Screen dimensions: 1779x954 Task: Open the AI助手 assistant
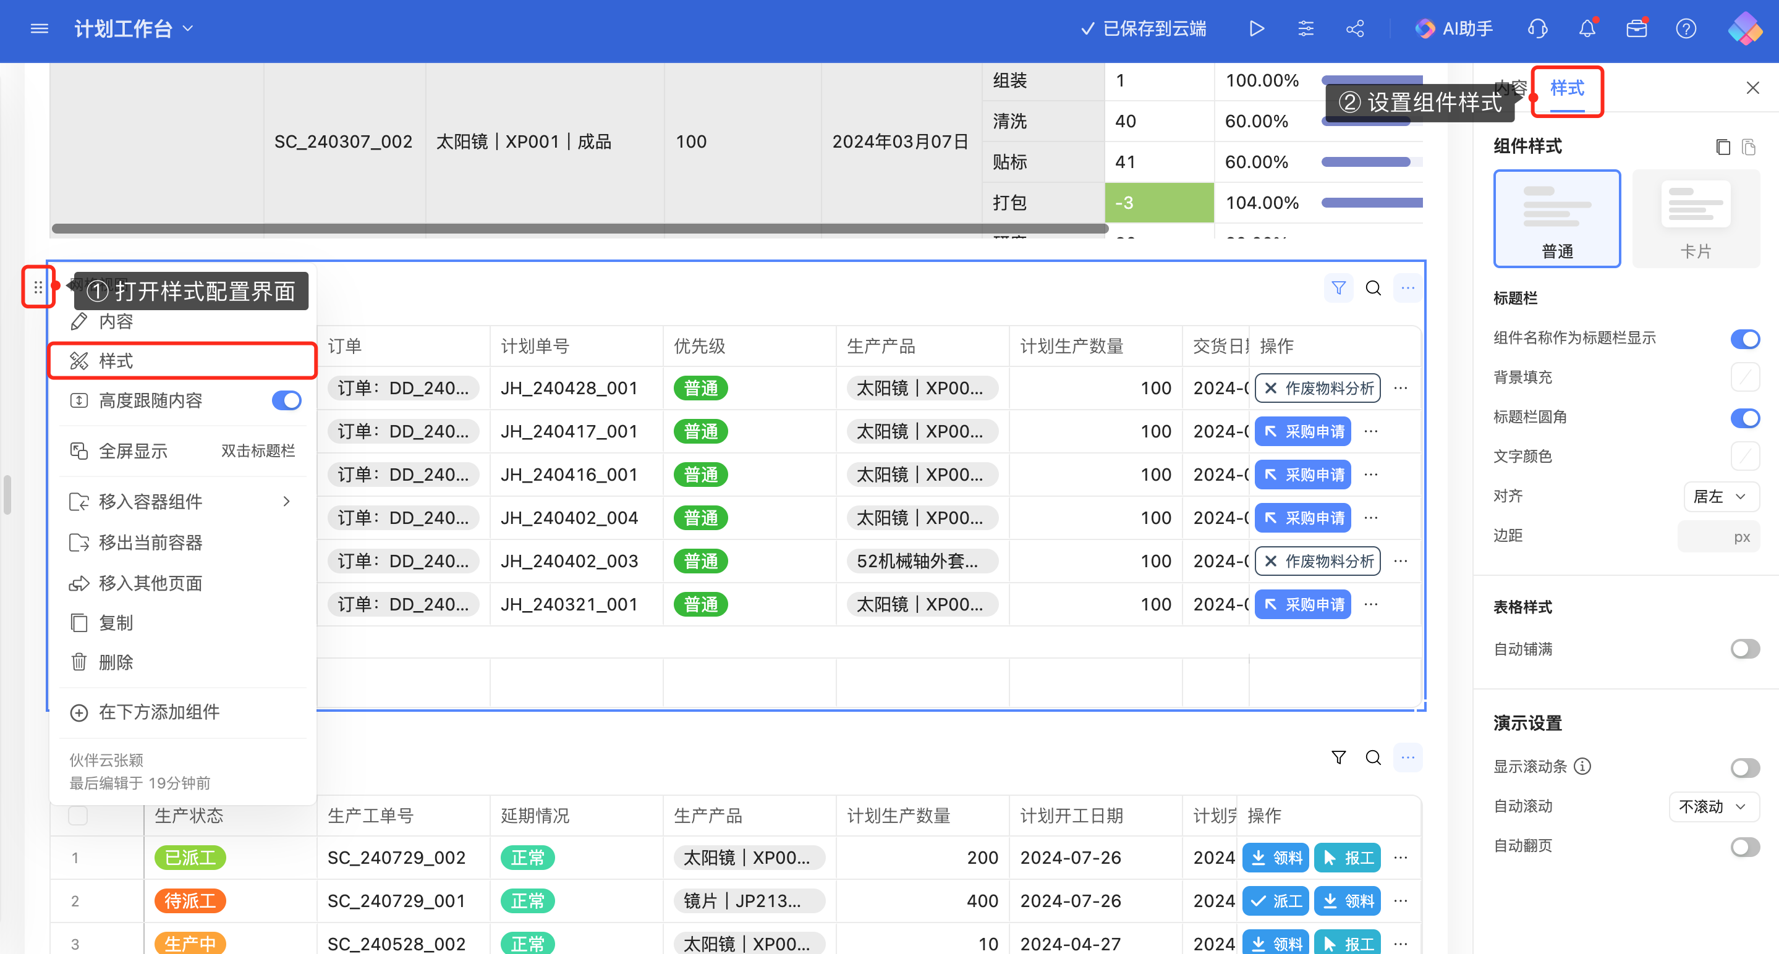tap(1454, 28)
